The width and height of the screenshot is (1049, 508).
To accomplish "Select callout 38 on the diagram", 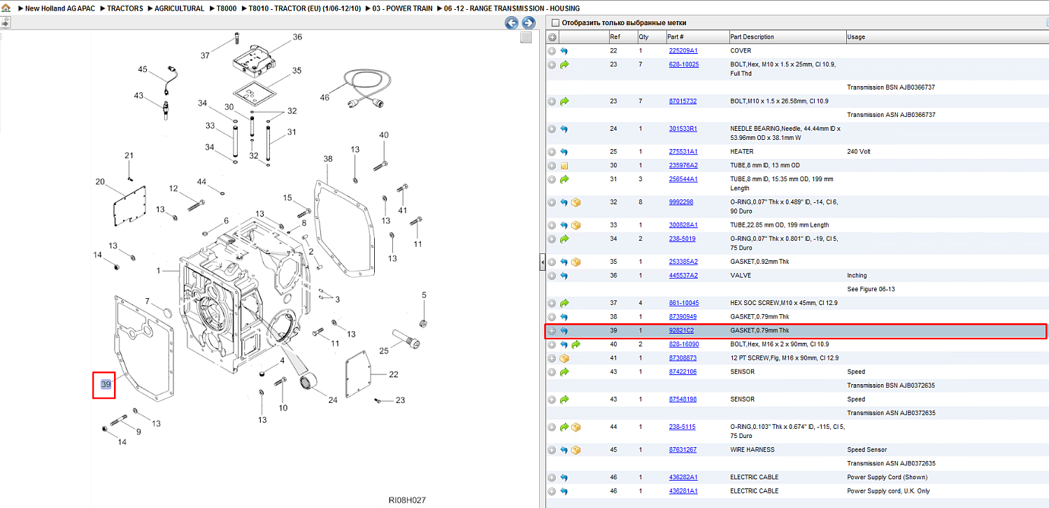I will click(x=328, y=160).
